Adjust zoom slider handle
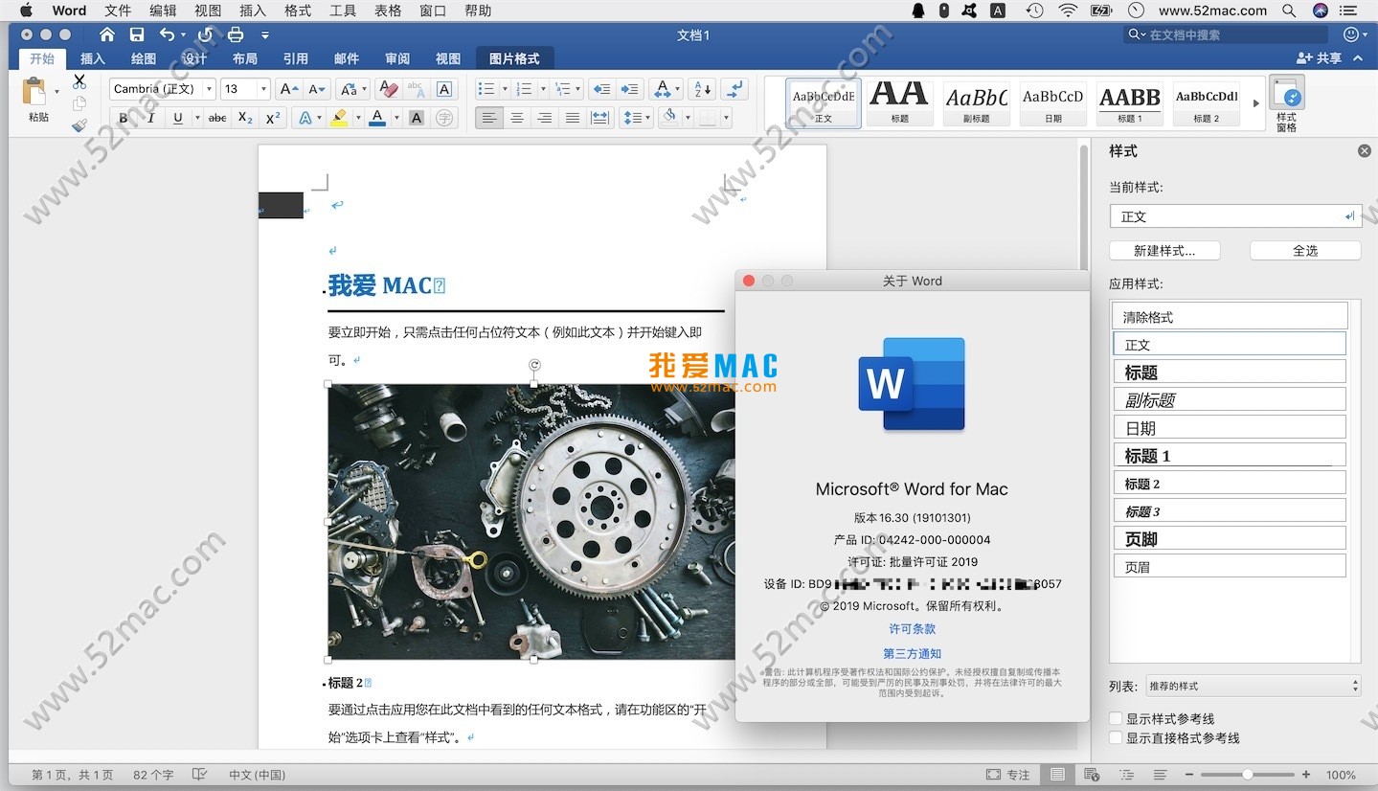Viewport: 1378px width, 791px height. click(x=1247, y=775)
